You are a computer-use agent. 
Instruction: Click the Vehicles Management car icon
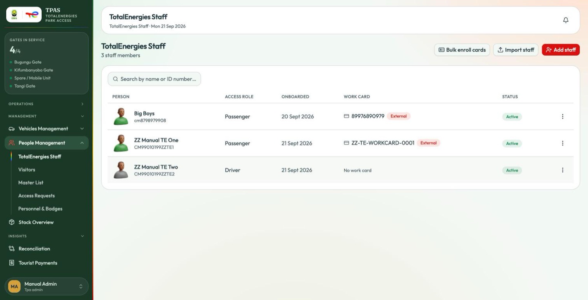[12, 129]
